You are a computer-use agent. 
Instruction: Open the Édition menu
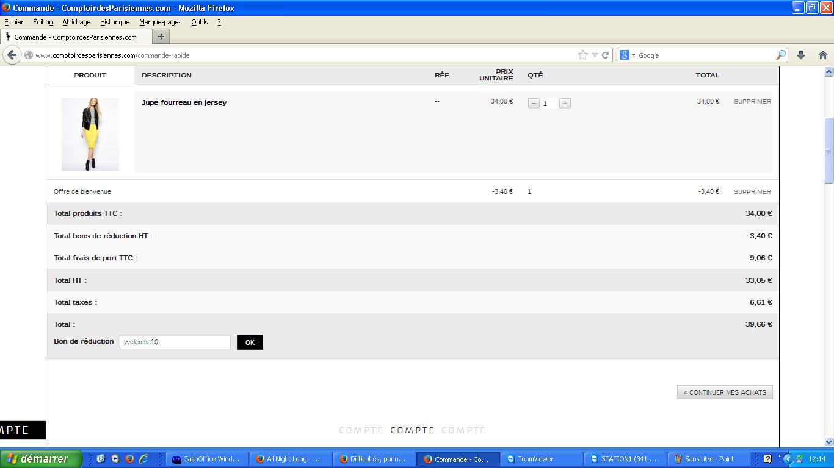coord(43,22)
